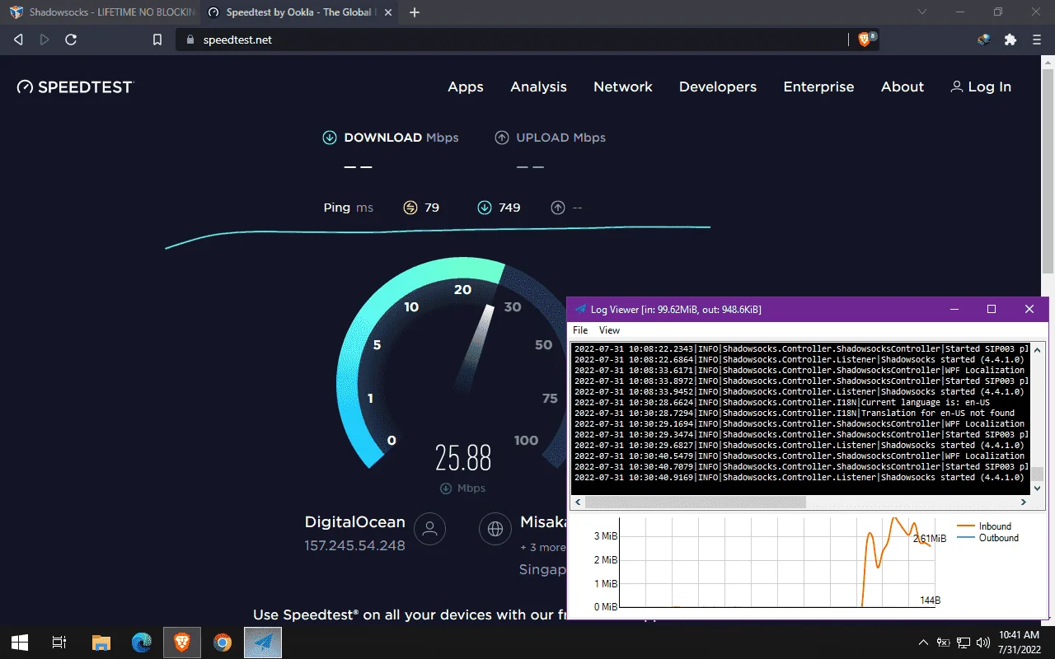Open File Explorer from the taskbar
Image resolution: width=1055 pixels, height=659 pixels.
click(x=101, y=643)
